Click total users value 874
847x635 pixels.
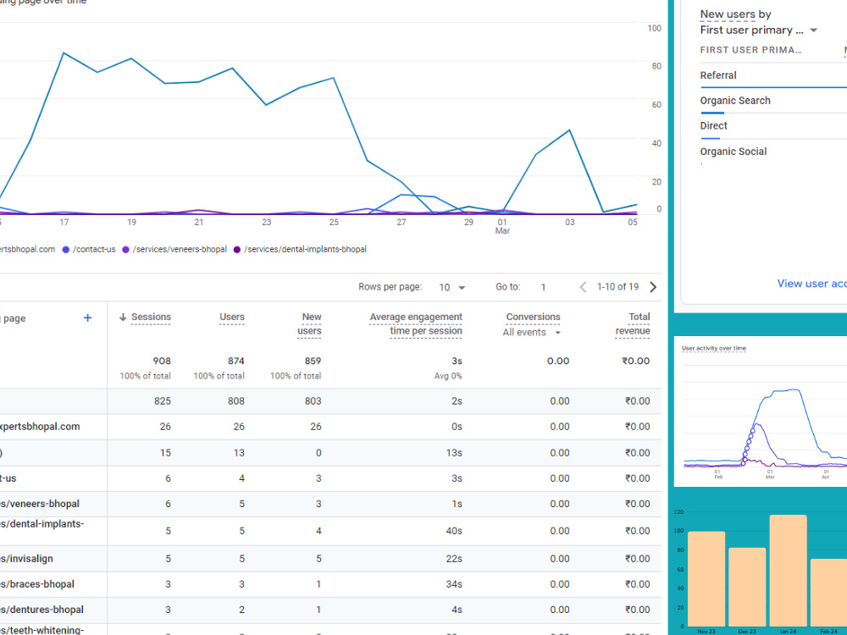pos(235,361)
